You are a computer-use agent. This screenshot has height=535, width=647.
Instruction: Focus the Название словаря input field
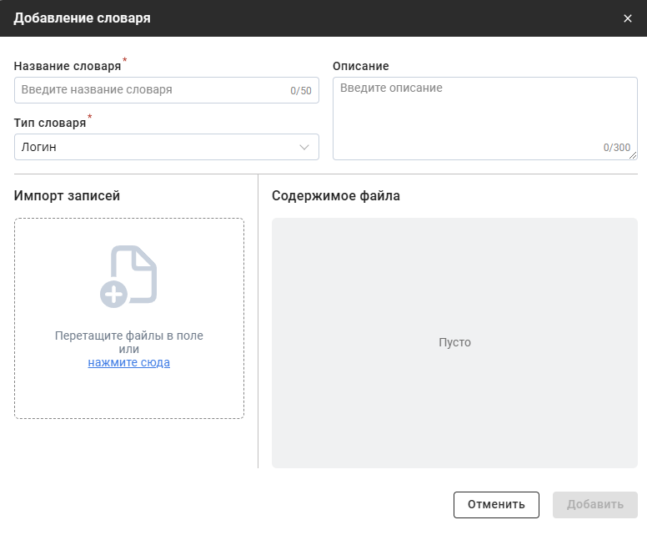(x=150, y=90)
